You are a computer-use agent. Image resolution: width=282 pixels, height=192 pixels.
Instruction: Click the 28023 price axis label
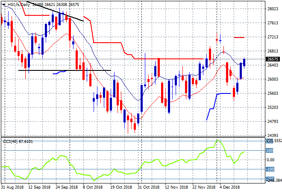[x=273, y=9]
